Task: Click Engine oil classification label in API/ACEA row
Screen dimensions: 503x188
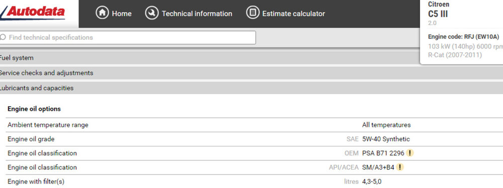Action: click(42, 167)
